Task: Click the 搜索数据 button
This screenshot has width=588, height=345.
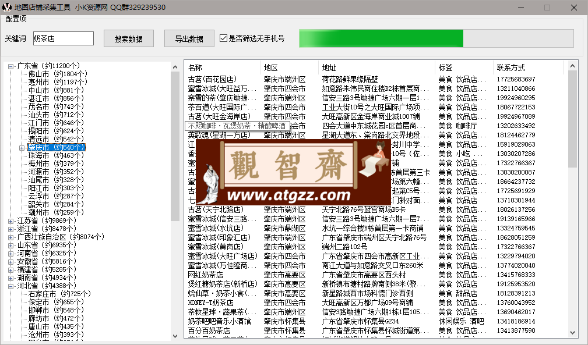Action: [129, 38]
